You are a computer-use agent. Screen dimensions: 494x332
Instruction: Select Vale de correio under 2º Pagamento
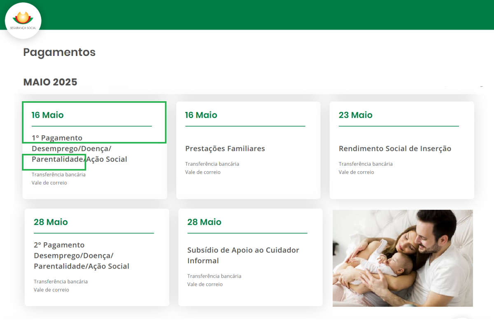tap(51, 290)
